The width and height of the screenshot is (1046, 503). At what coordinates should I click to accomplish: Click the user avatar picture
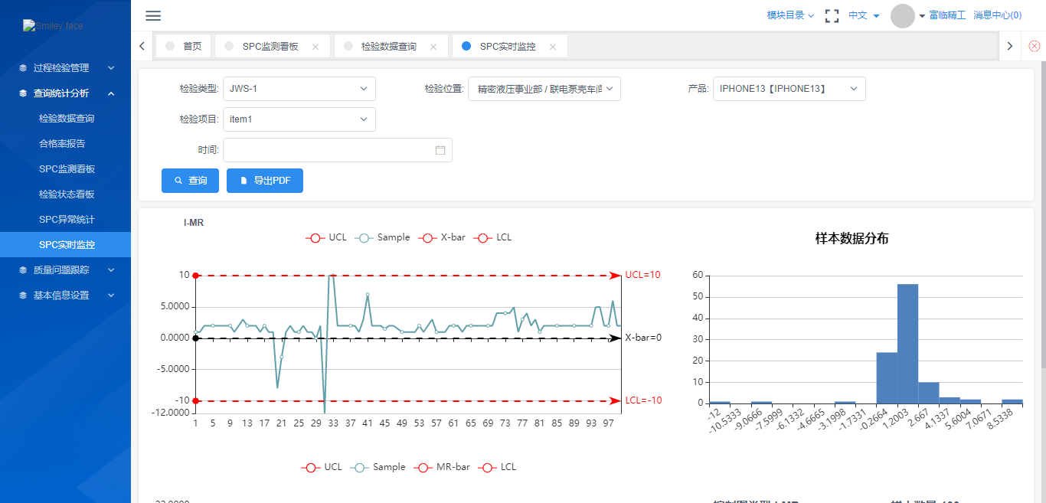pos(903,15)
